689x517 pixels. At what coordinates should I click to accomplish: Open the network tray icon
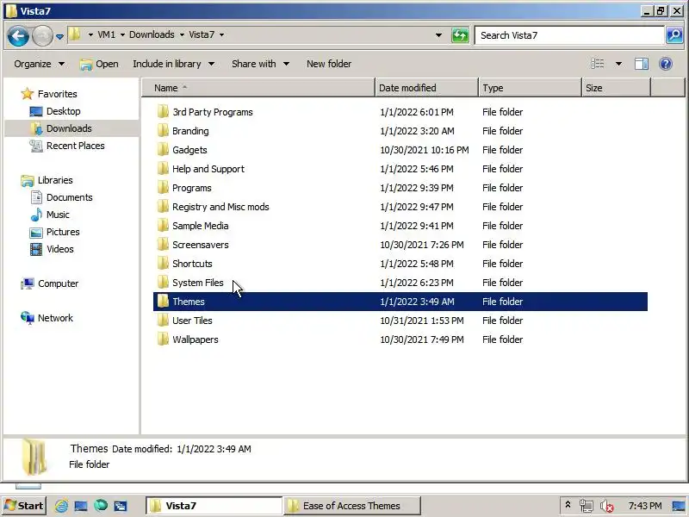587,506
